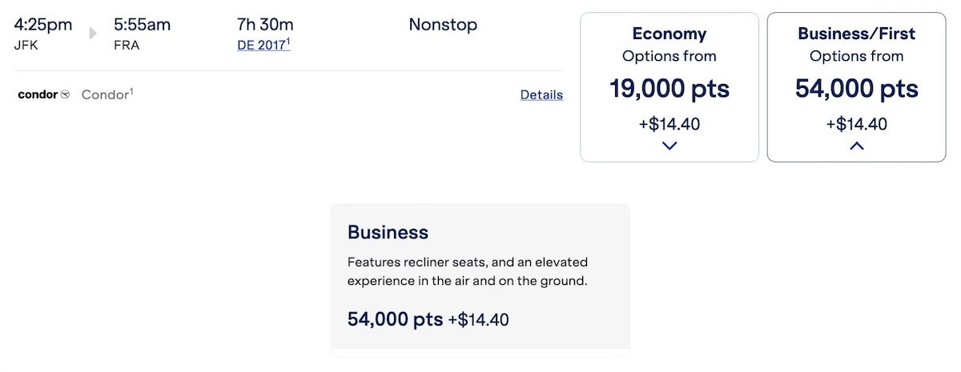This screenshot has width=961, height=372.
Task: Click the 19,000 pts Economy price
Action: point(669,88)
